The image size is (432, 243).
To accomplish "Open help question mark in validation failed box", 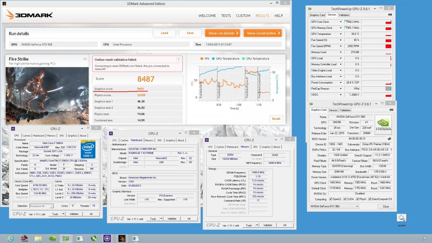I will coord(179,59).
